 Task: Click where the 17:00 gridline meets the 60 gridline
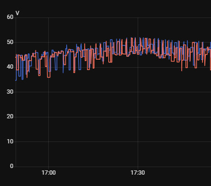click(x=48, y=18)
